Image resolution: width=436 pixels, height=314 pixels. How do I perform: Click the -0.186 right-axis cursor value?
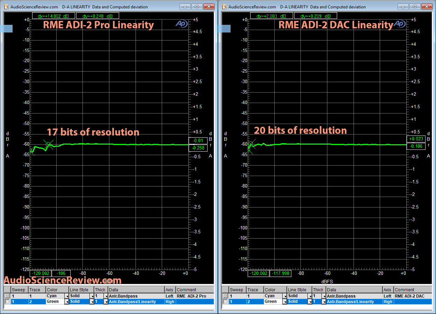point(416,146)
